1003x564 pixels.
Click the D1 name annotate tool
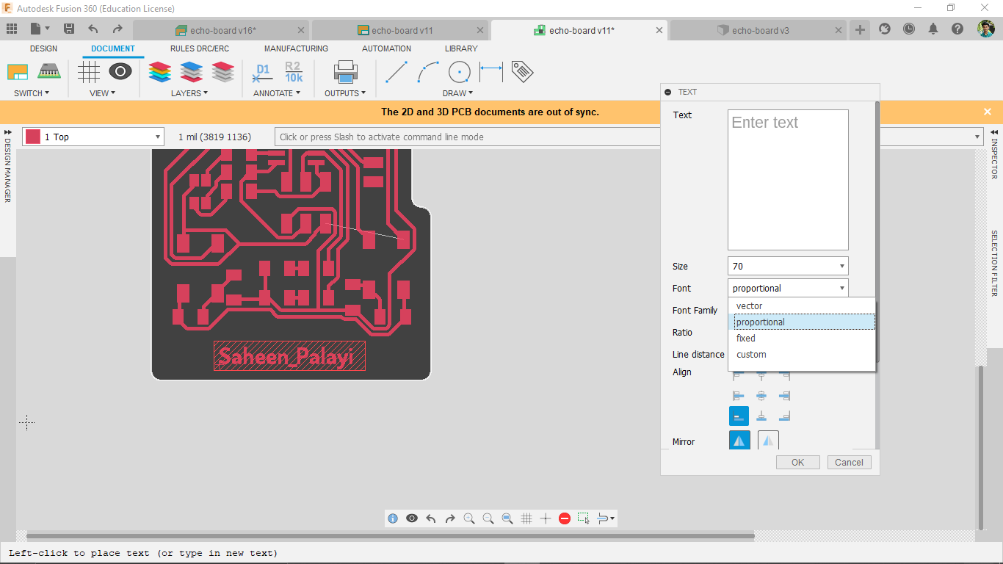pos(262,72)
